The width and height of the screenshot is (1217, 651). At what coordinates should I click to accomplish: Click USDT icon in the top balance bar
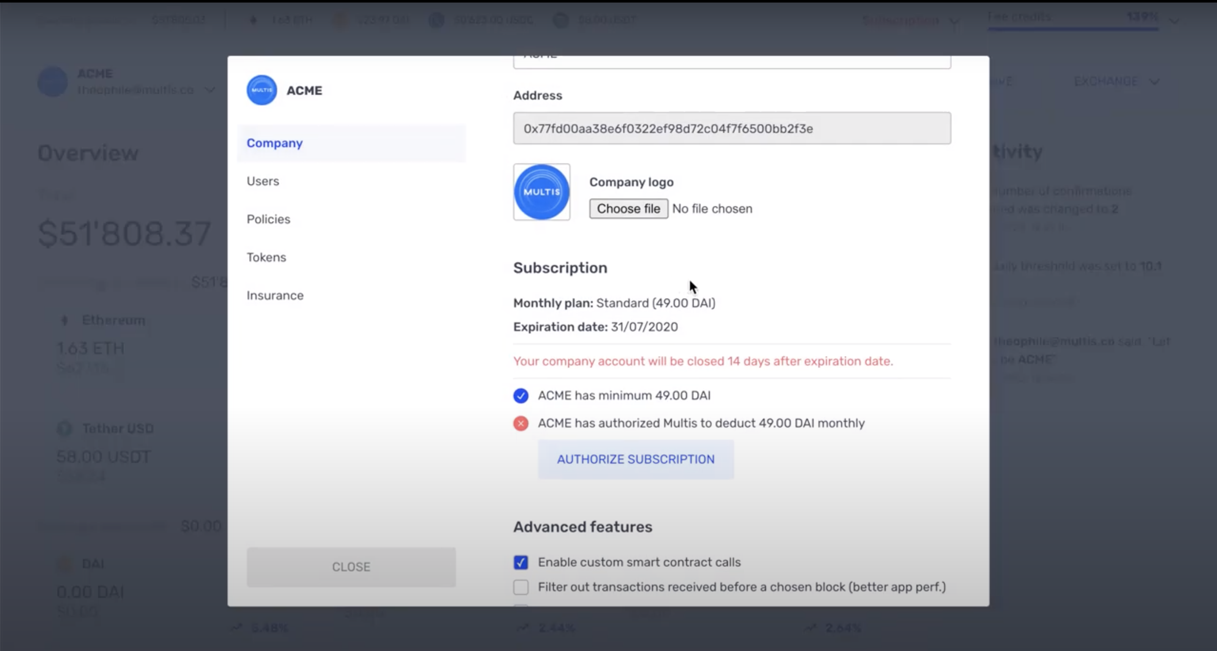click(x=561, y=20)
